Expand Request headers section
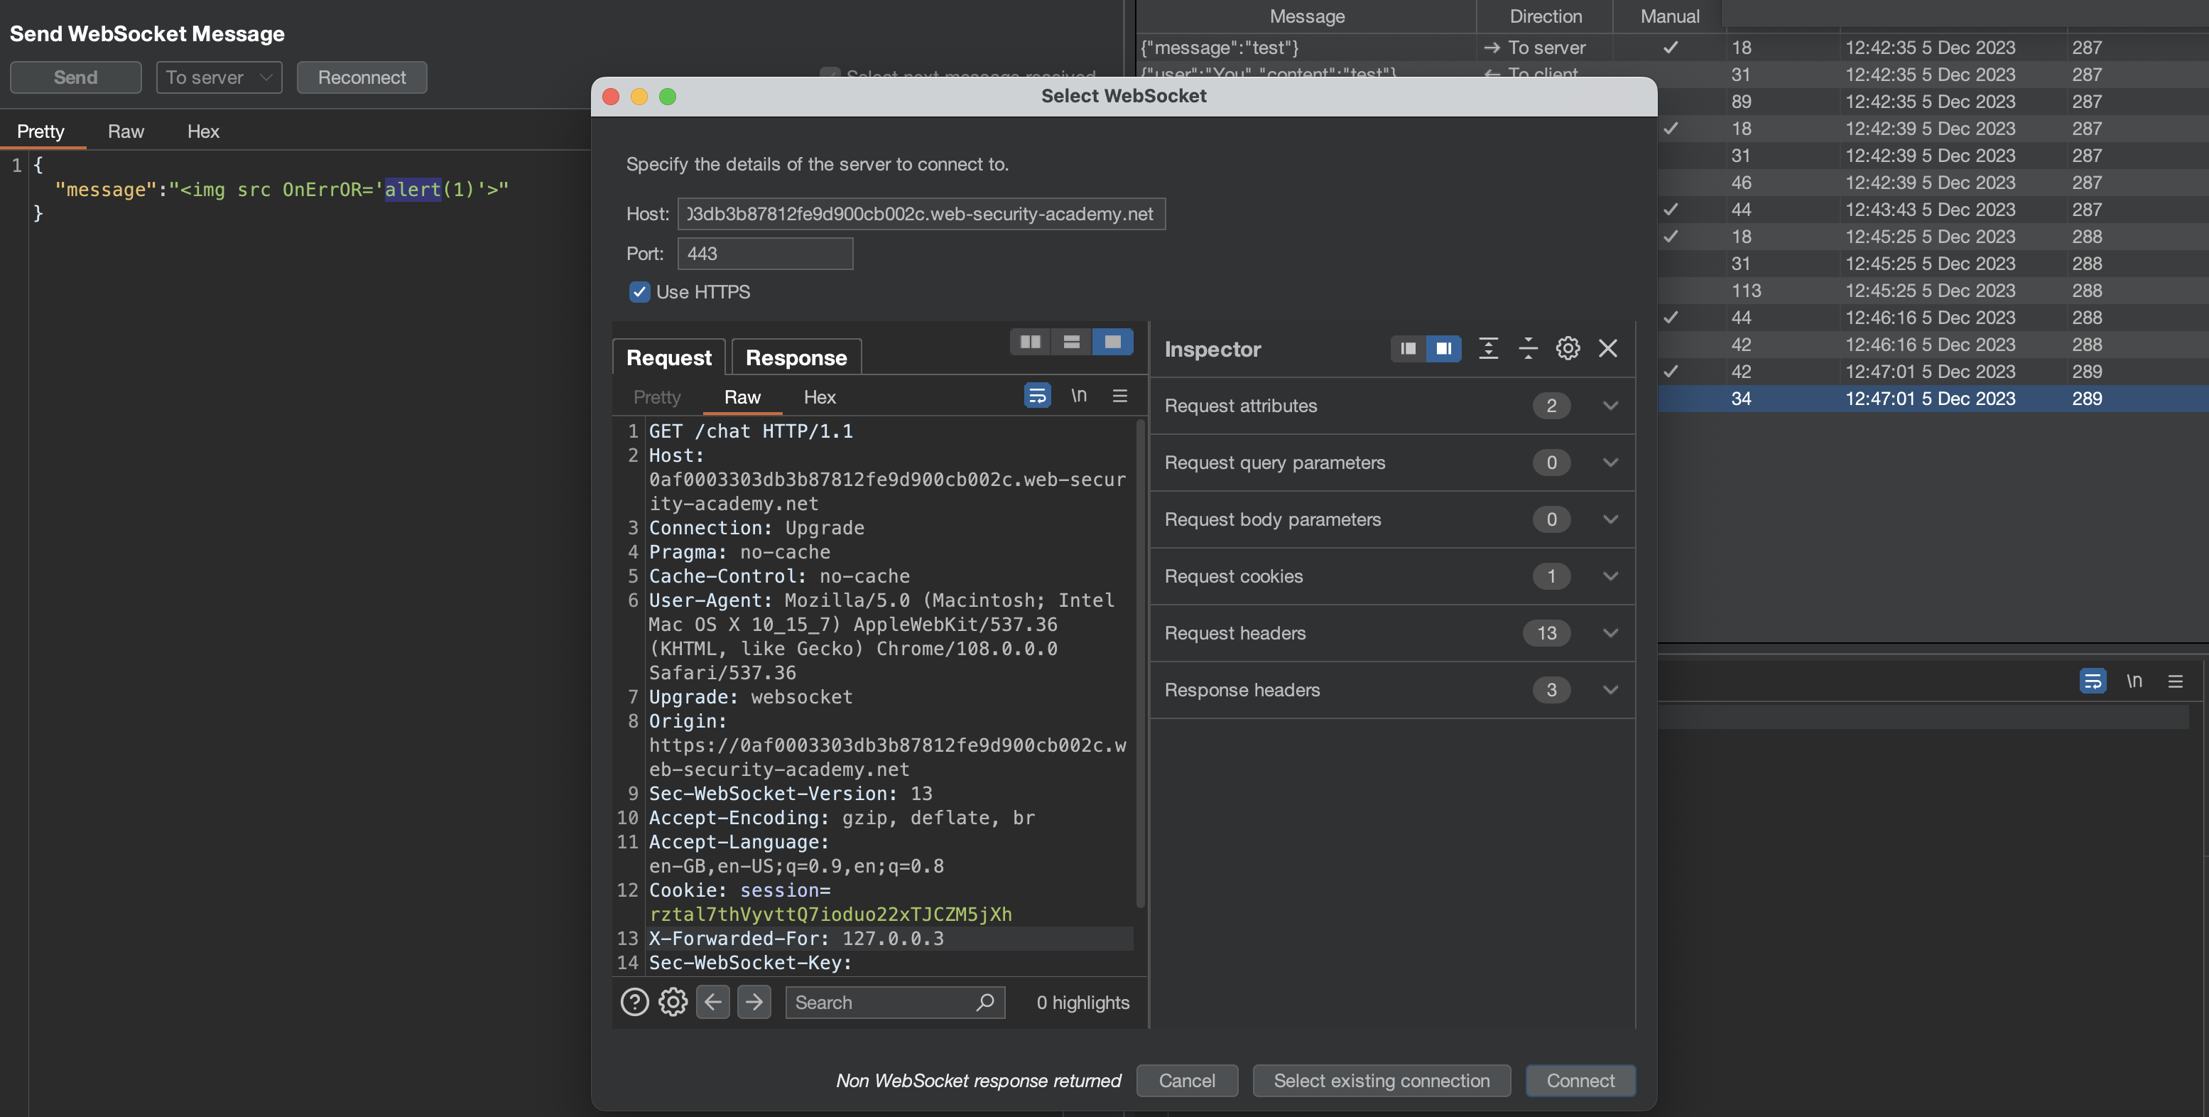 1610,633
